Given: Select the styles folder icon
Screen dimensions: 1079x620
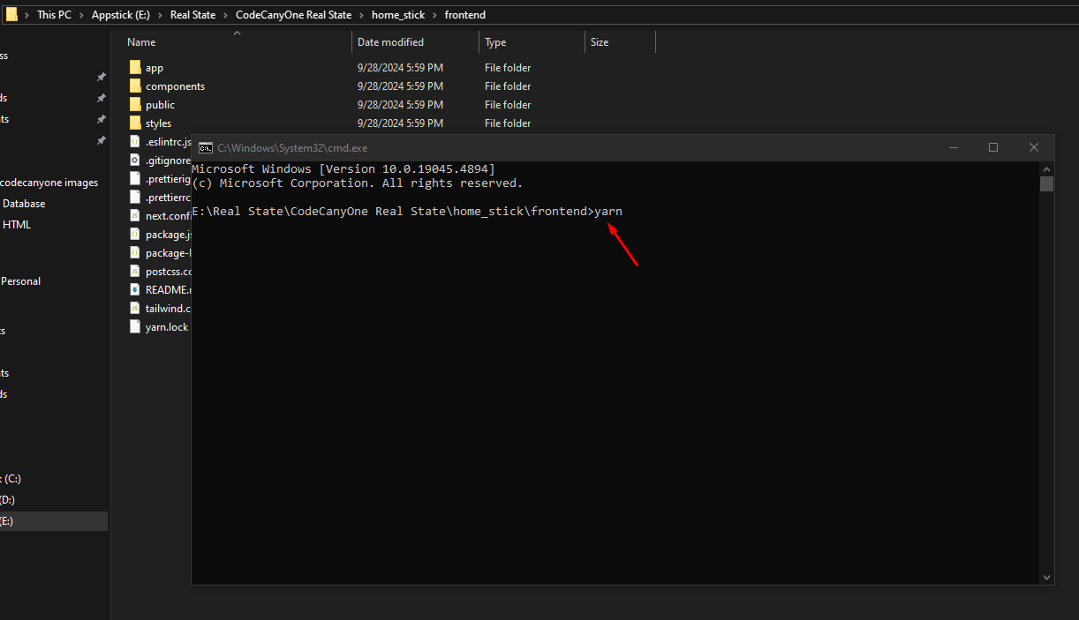Looking at the screenshot, I should pos(135,123).
